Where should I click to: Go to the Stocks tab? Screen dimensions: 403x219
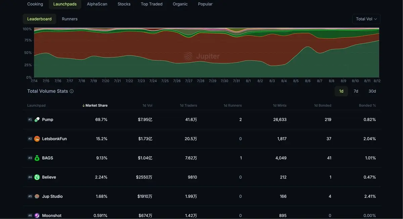coord(124,4)
